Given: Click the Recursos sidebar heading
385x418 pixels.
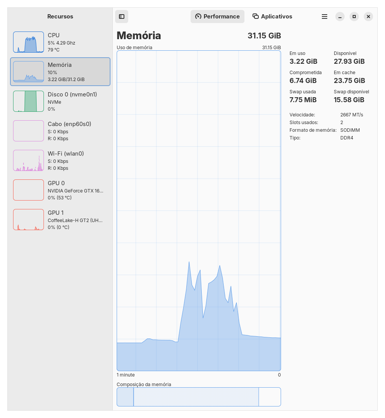Looking at the screenshot, I should 60,17.
